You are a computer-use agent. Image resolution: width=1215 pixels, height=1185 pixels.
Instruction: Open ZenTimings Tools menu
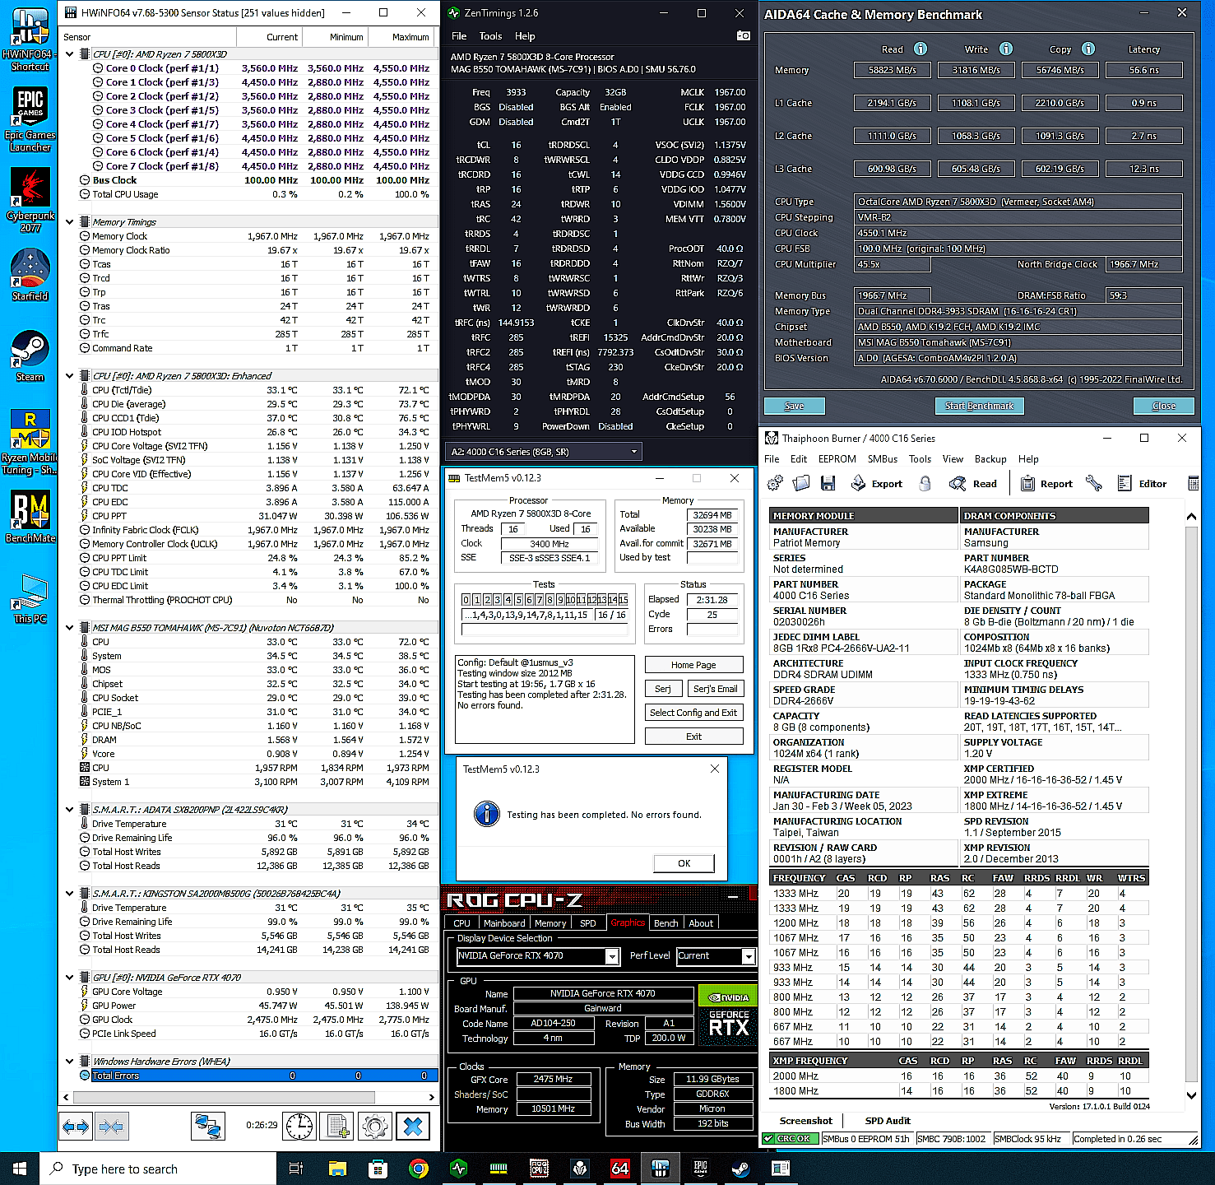[x=490, y=36]
